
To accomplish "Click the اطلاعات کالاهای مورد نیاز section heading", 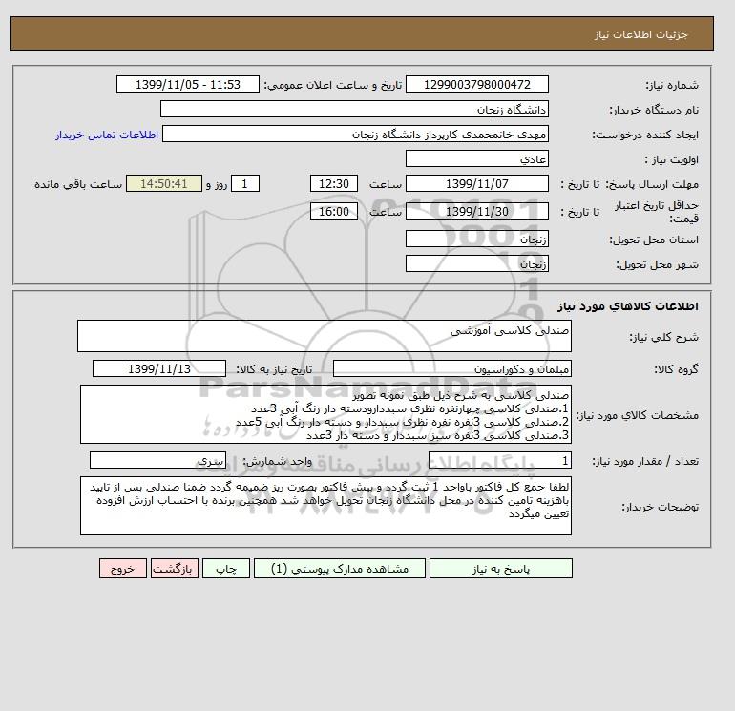I will tap(628, 306).
